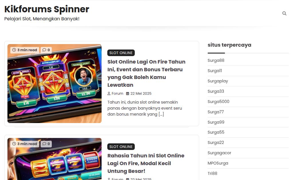Visit the Surga88 sidebar link

pos(216,60)
